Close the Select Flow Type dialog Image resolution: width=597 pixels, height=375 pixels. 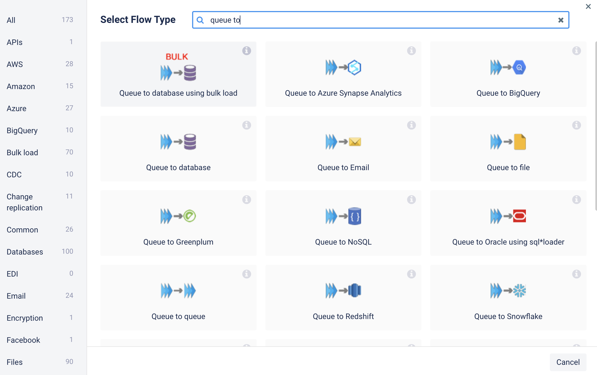click(588, 6)
